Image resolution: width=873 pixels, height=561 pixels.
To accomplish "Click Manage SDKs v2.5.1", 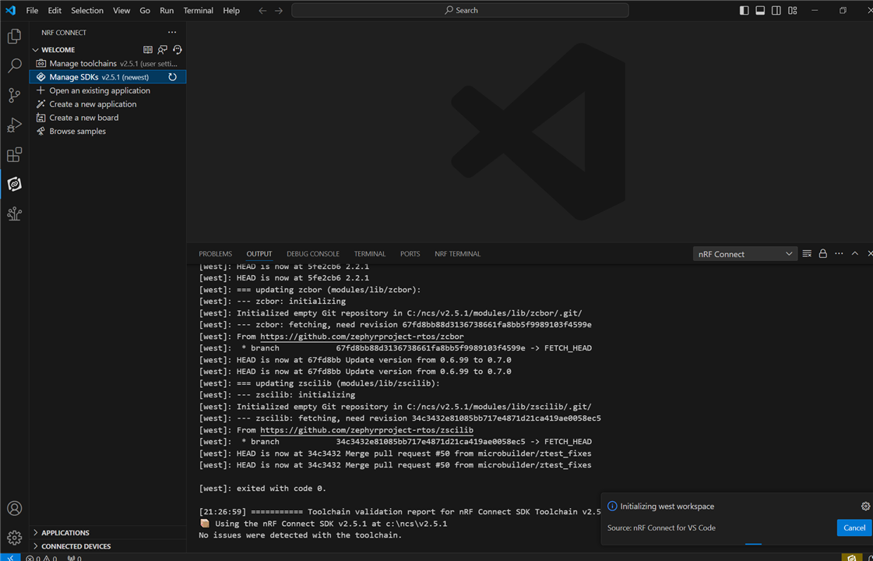I will point(108,77).
